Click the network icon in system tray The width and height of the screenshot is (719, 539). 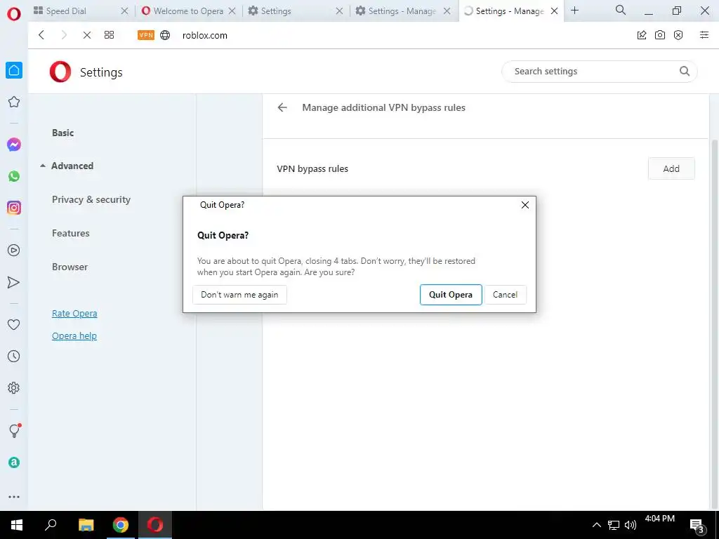[614, 525]
